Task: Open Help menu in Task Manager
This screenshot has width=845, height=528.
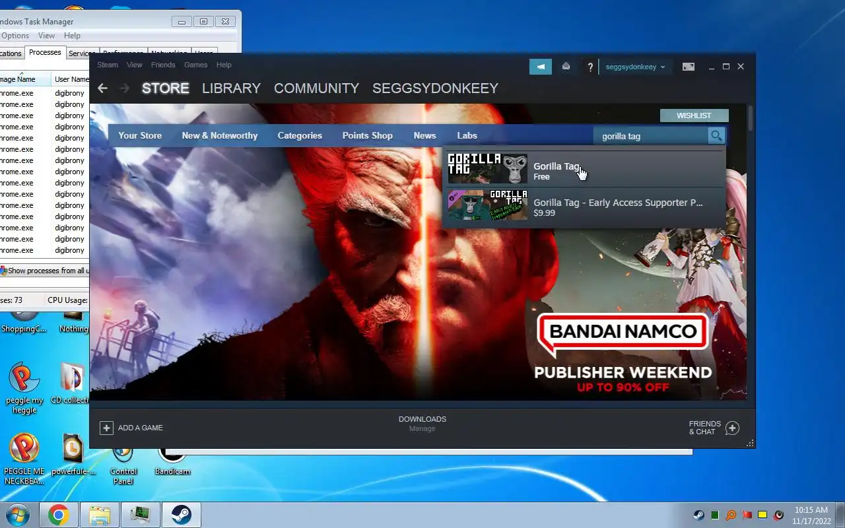Action: click(x=72, y=36)
